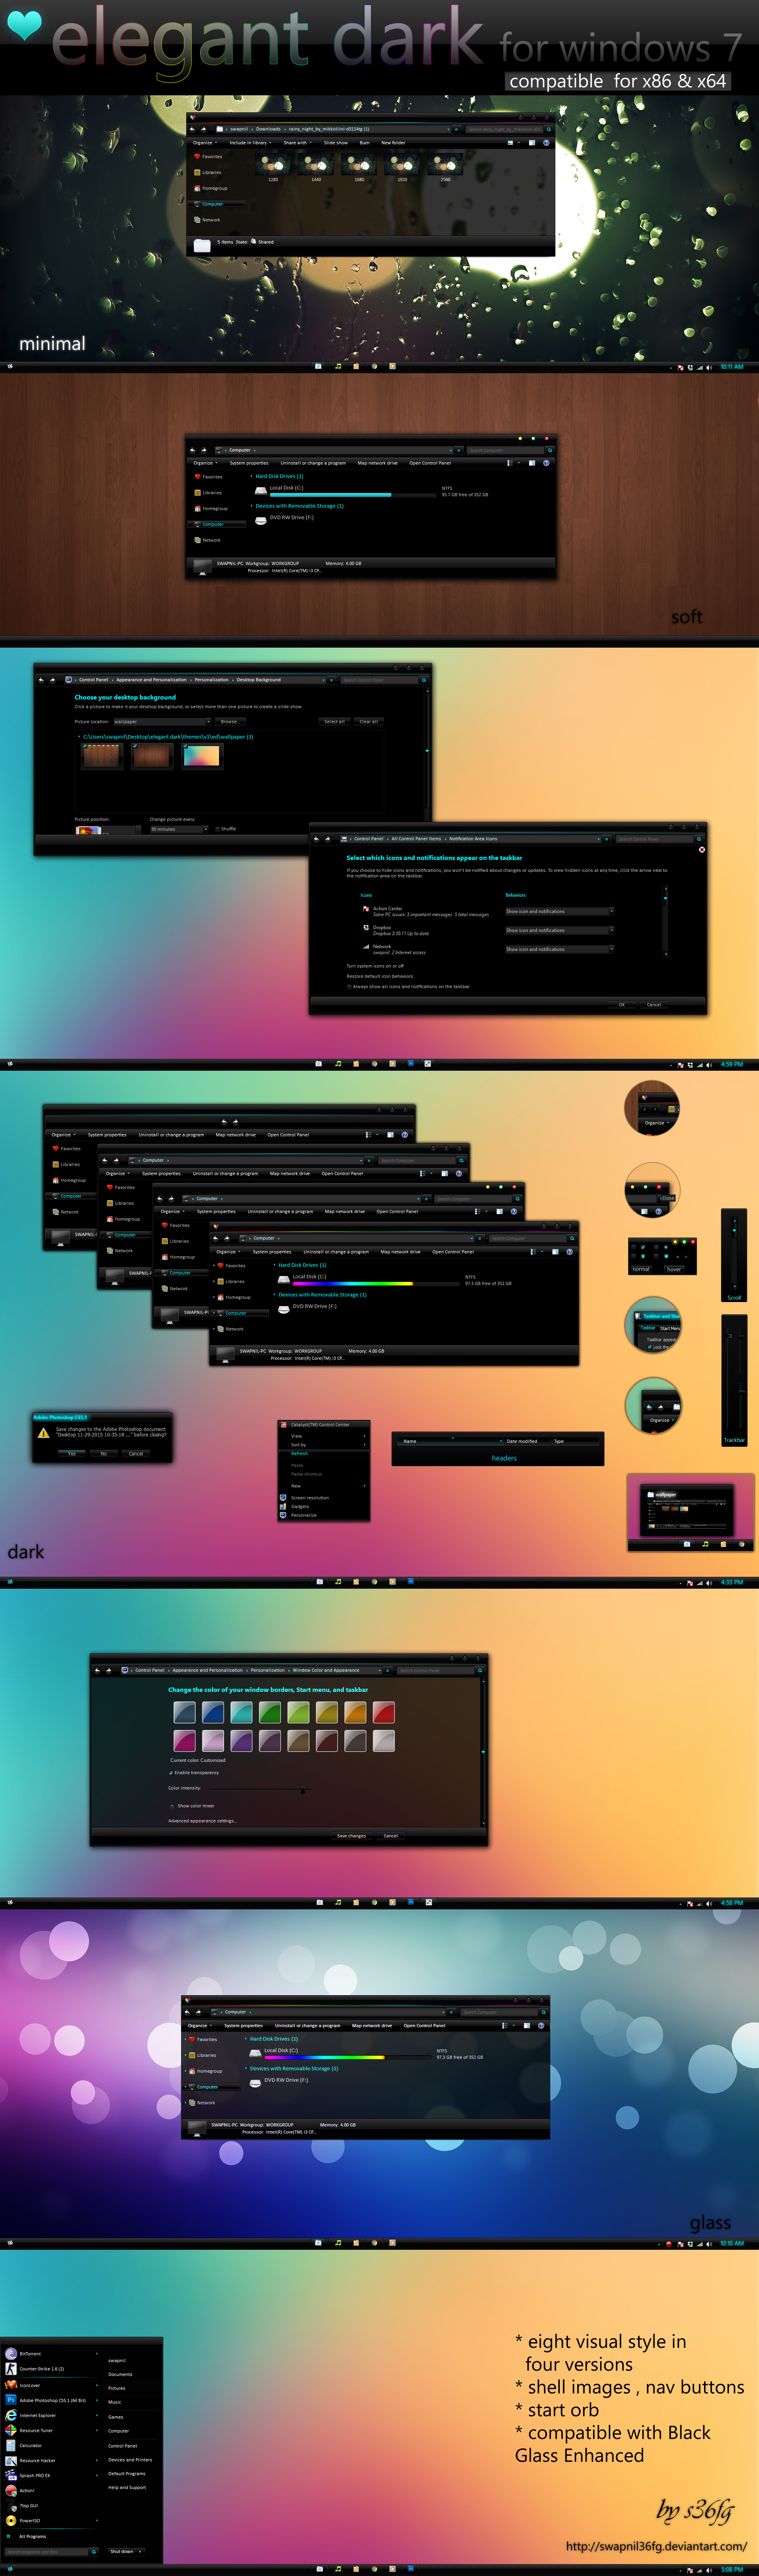
Task: Open the Organize menu in Explorer
Action: pyautogui.click(x=226, y=1251)
